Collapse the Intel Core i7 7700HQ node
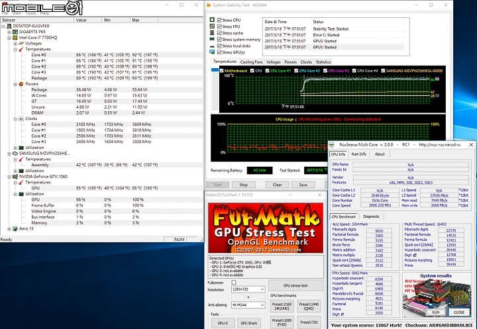477x329 pixels. [9, 38]
